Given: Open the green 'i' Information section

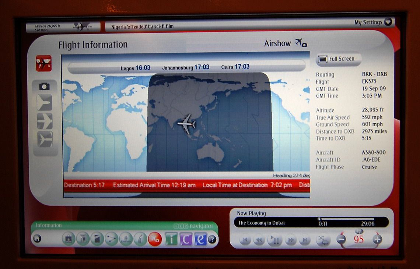Looking at the screenshot, I should [x=171, y=239].
